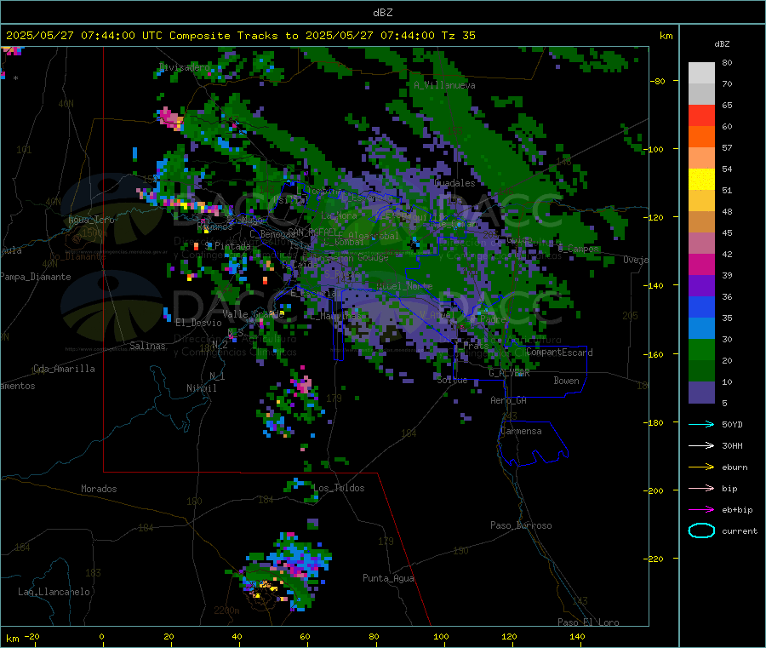Click the Paso_El_Loro map label
The height and width of the screenshot is (648, 766).
(588, 622)
